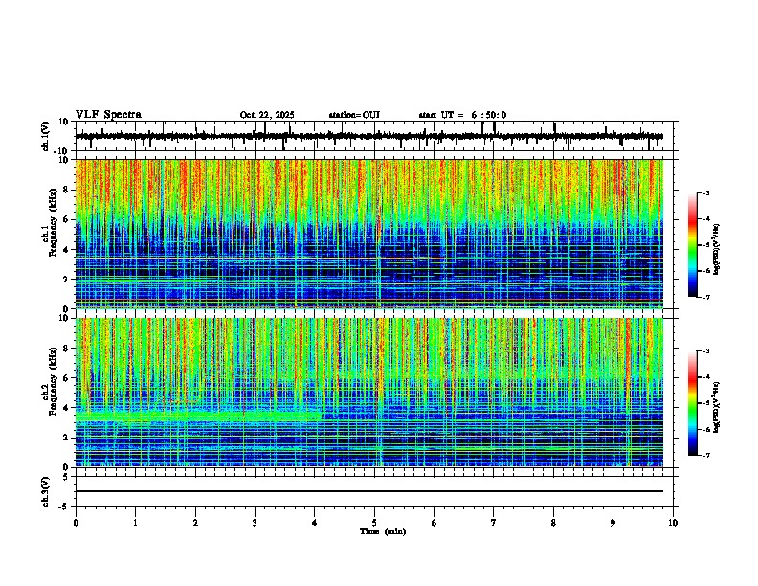
Task: Click the flat ch.3 voltage trace line
Action: [x=368, y=491]
